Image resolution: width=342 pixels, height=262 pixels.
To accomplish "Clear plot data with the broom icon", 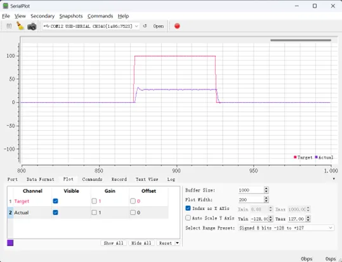I will tap(20, 26).
